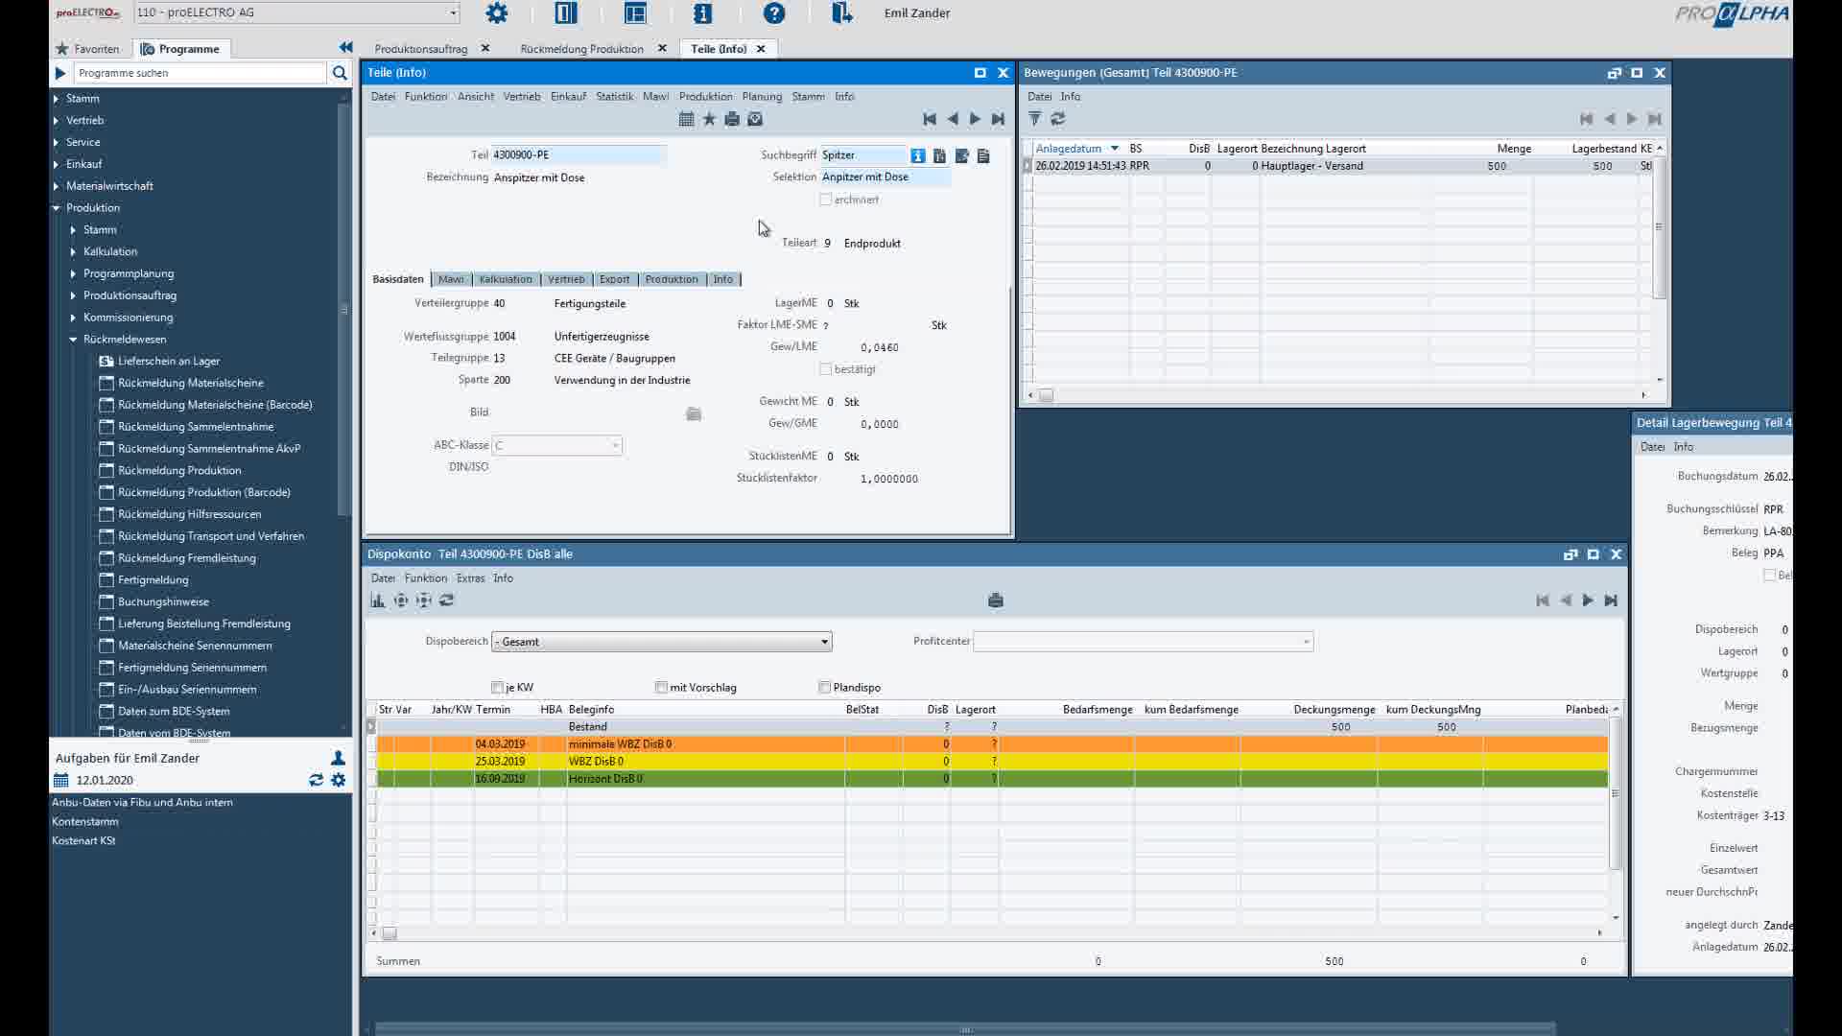Open the Kostenart KSt task
This screenshot has width=1842, height=1036.
coord(83,841)
